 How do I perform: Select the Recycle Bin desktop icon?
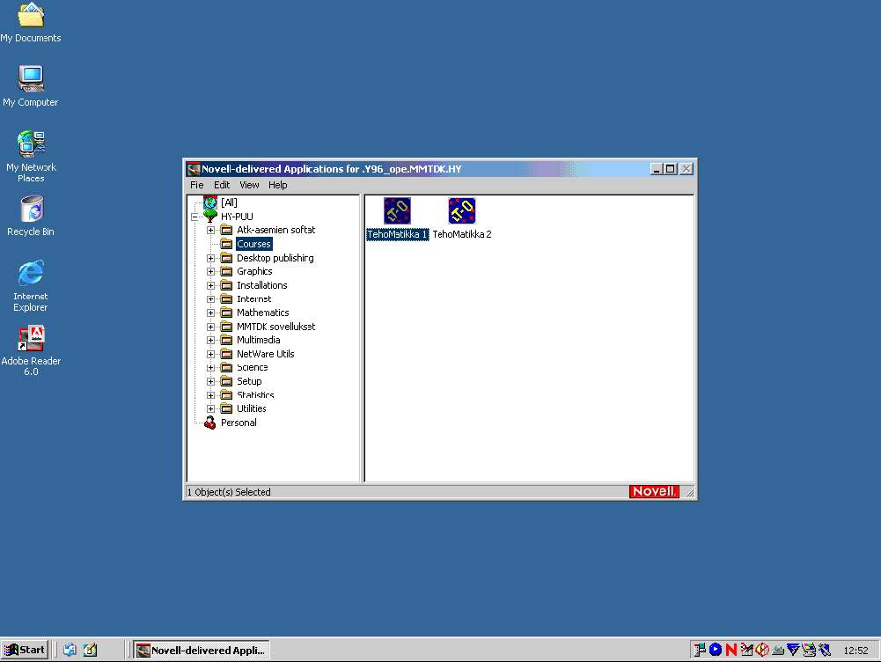(32, 209)
